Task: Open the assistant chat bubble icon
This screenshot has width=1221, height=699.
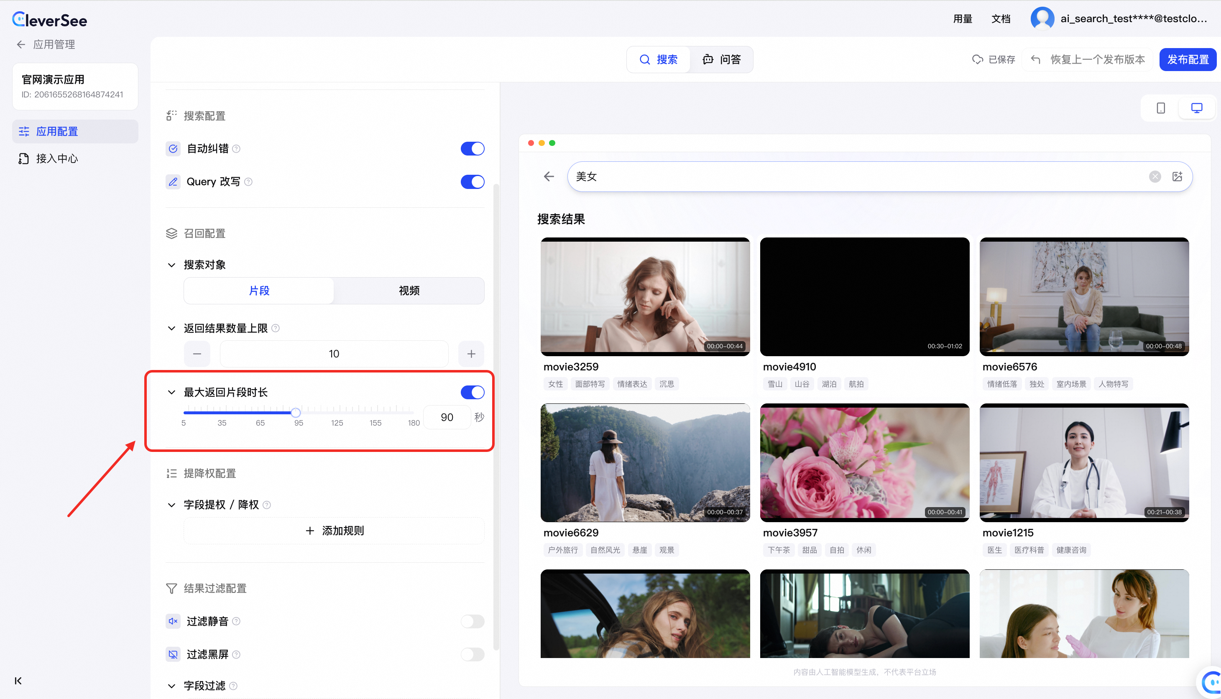Action: pos(1211,682)
